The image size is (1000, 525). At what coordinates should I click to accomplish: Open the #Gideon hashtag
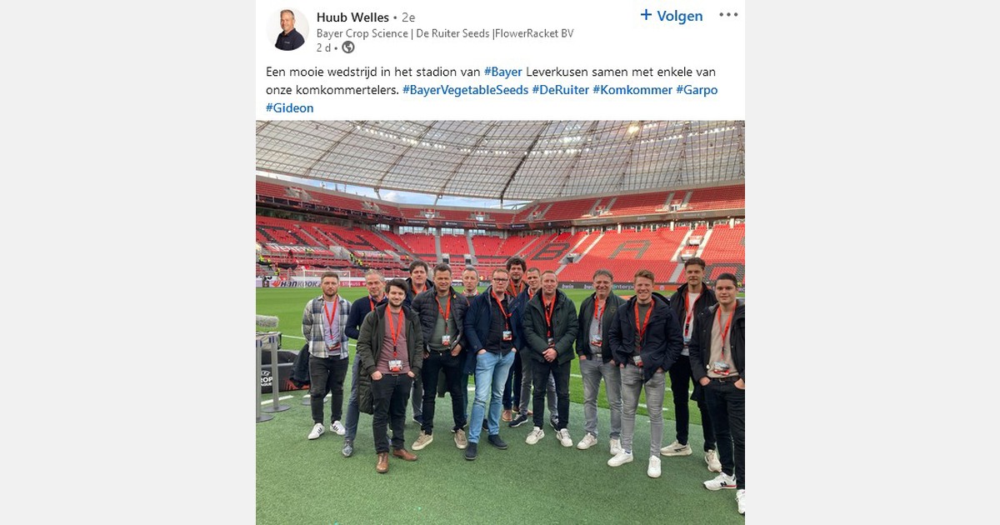coord(290,108)
